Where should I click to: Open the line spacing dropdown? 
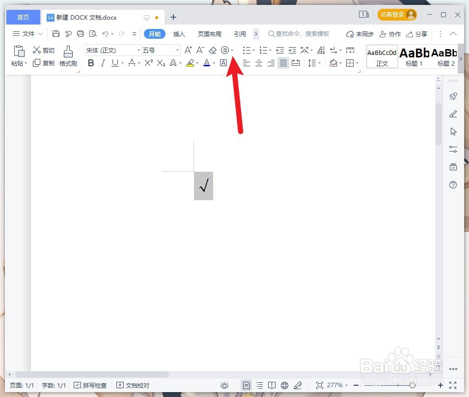(314, 63)
